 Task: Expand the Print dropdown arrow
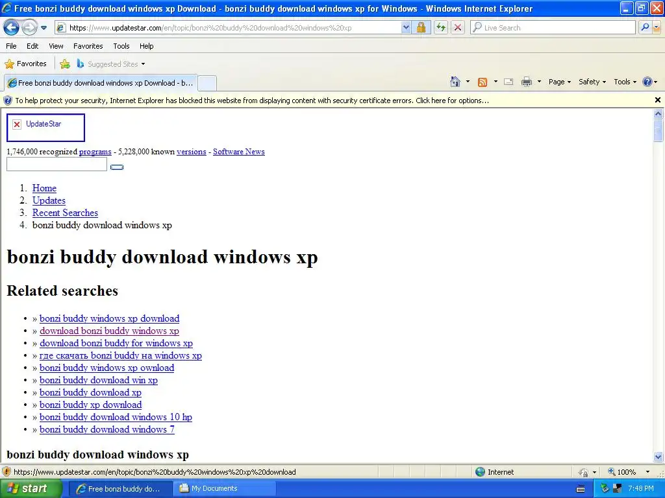[x=539, y=82]
